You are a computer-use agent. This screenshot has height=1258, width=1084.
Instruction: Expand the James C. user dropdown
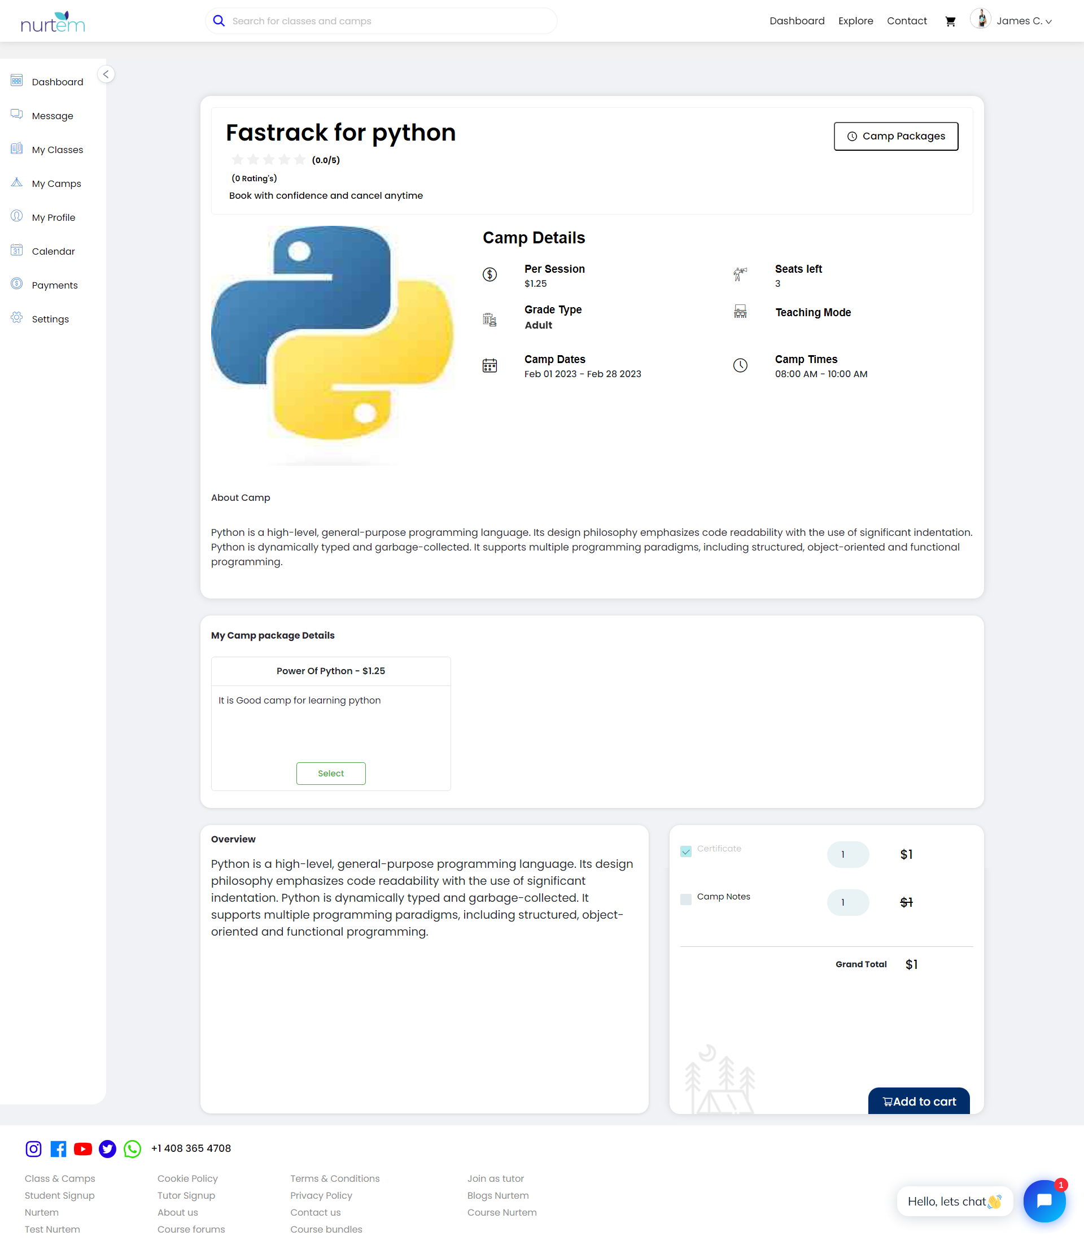pyautogui.click(x=1023, y=21)
